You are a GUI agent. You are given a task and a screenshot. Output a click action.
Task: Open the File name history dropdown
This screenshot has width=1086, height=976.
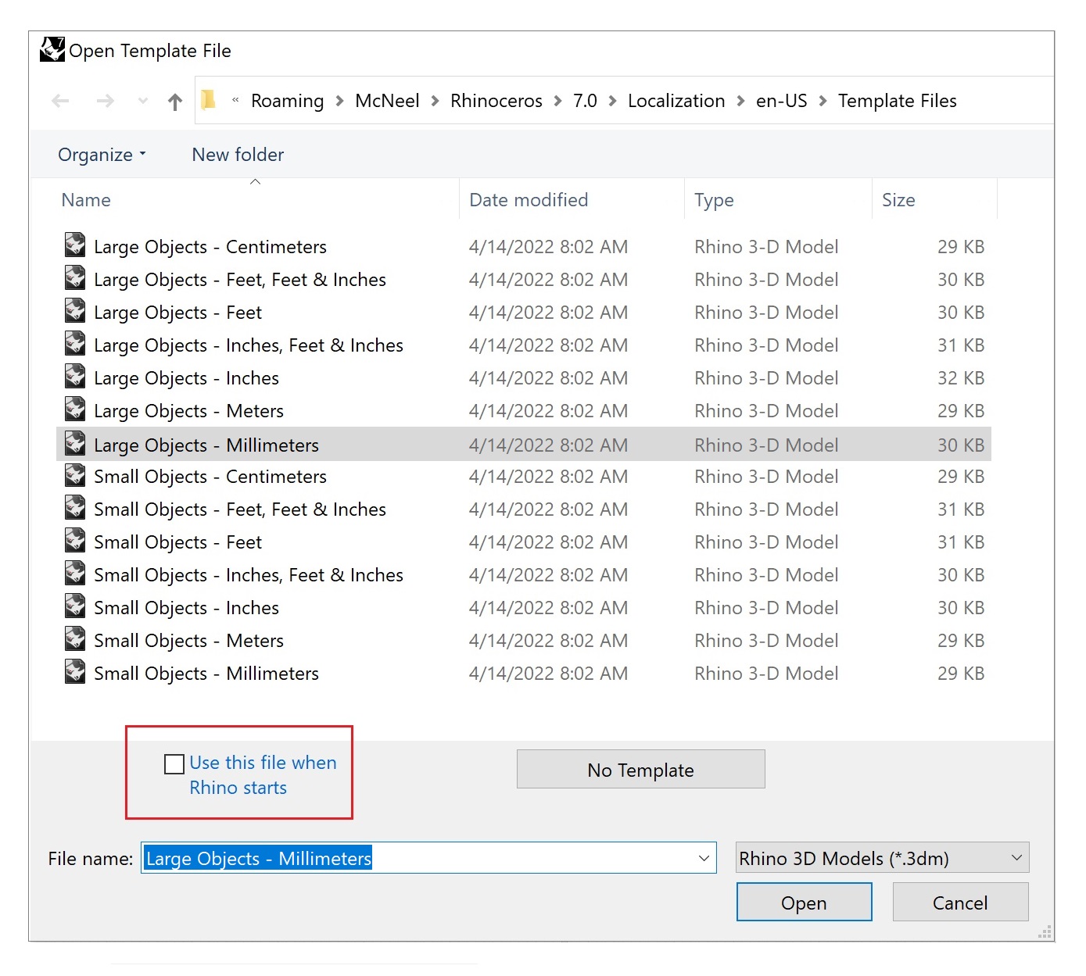tap(704, 858)
